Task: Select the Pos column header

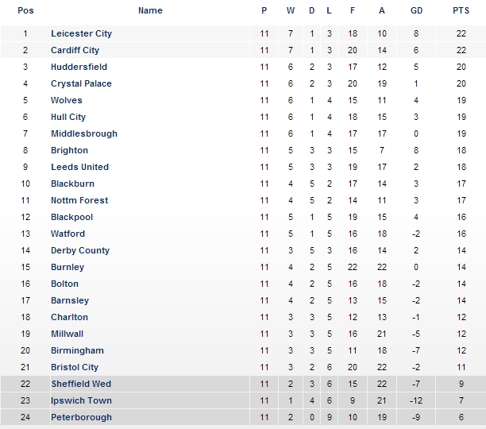Action: [25, 10]
